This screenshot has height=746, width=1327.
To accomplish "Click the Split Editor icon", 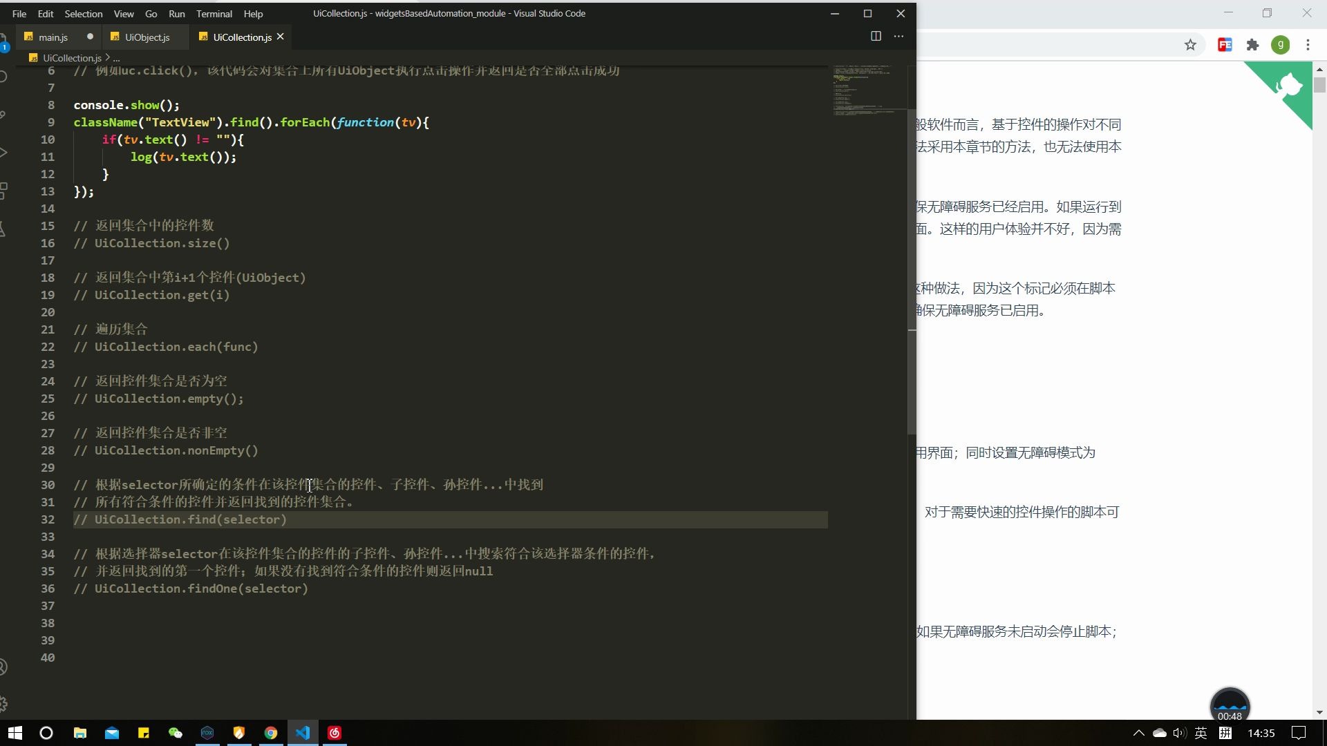I will point(875,36).
